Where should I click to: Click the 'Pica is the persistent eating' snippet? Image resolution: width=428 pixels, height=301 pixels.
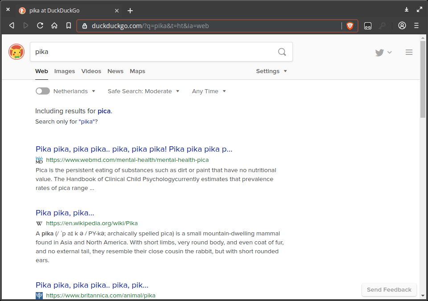tap(156, 179)
